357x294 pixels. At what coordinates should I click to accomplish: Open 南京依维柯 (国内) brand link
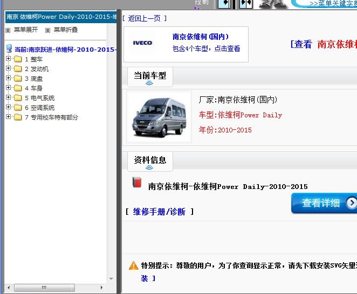coord(201,37)
